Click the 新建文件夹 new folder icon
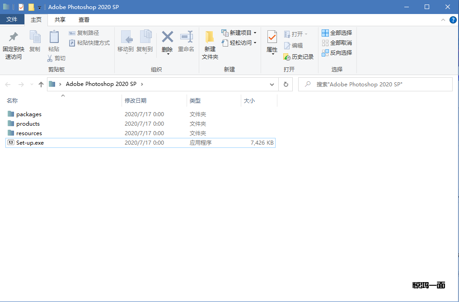Image resolution: width=459 pixels, height=302 pixels. click(x=210, y=37)
